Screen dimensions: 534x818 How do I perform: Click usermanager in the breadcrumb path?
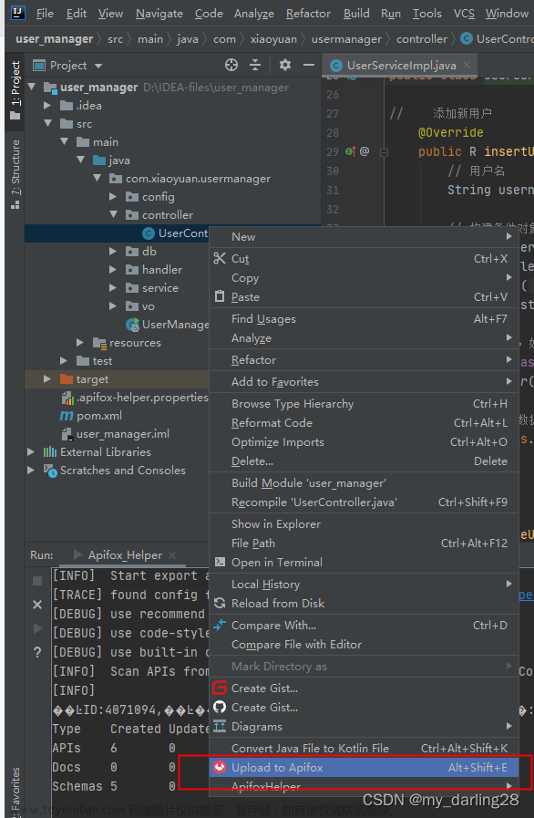pos(346,39)
